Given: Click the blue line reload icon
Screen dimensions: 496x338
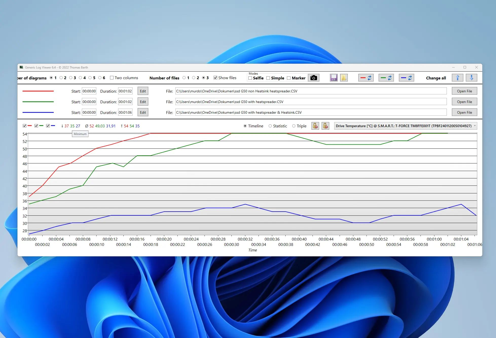Looking at the screenshot, I should 406,78.
